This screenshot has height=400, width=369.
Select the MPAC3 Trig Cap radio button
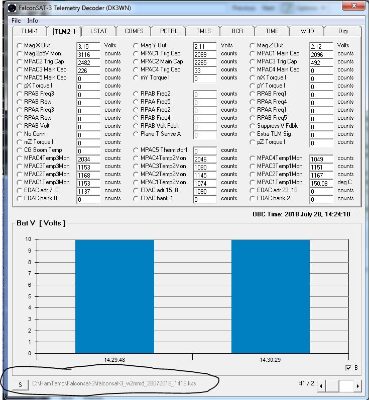252,61
